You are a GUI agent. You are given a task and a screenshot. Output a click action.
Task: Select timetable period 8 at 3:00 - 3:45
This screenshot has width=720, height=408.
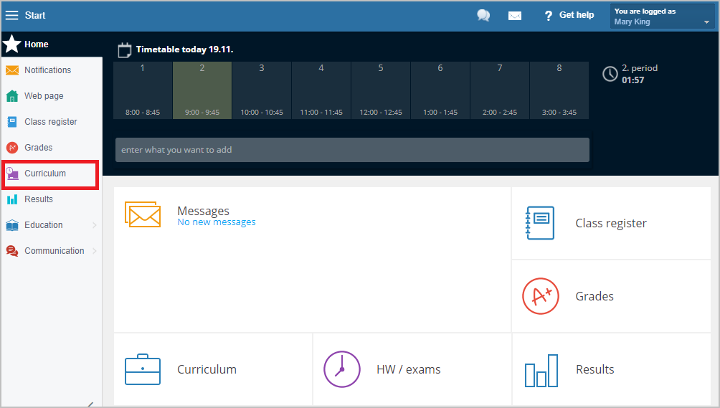click(559, 90)
